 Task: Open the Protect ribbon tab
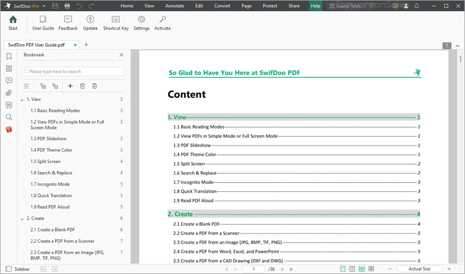(x=270, y=6)
